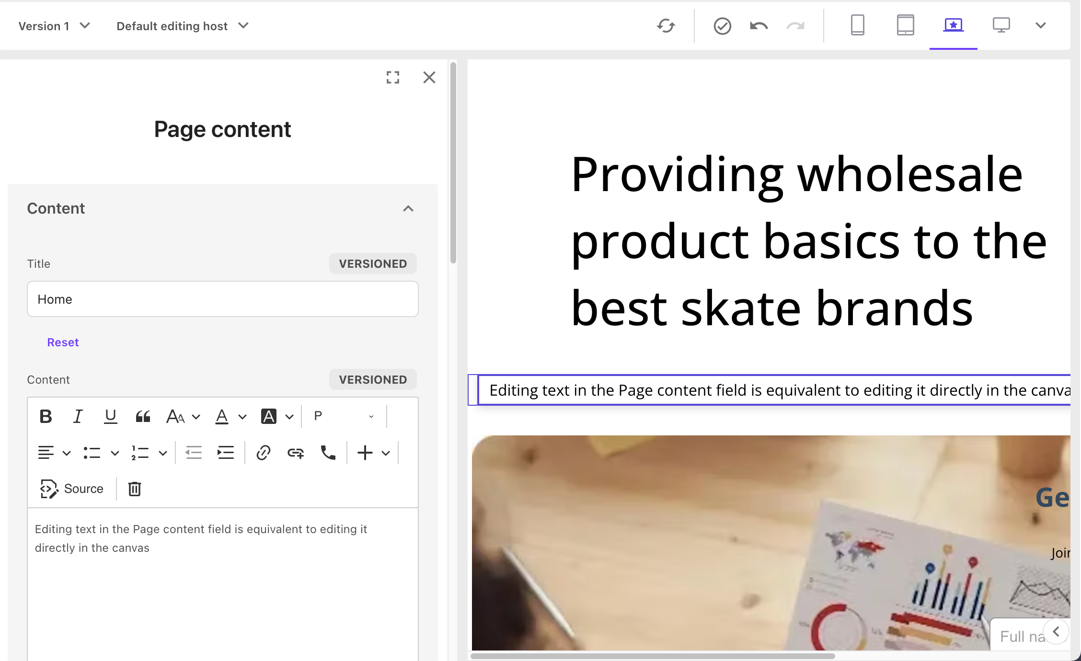Viewport: 1081px width, 661px height.
Task: Click the internal link icon
Action: click(x=296, y=453)
